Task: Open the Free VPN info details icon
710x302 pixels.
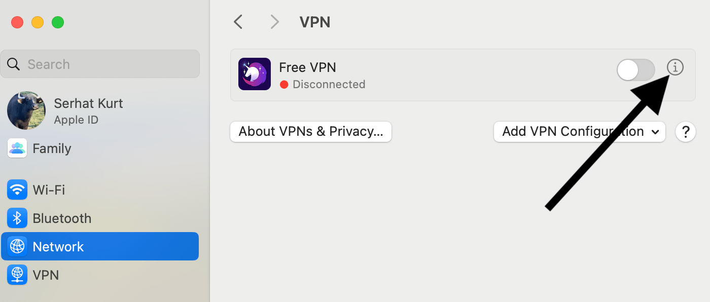Action: click(x=675, y=67)
